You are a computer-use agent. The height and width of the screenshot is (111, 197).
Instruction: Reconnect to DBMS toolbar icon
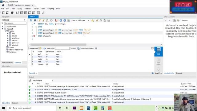(x=43, y=12)
